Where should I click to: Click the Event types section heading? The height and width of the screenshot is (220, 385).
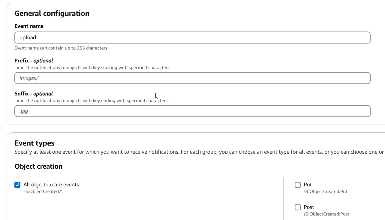pos(35,143)
